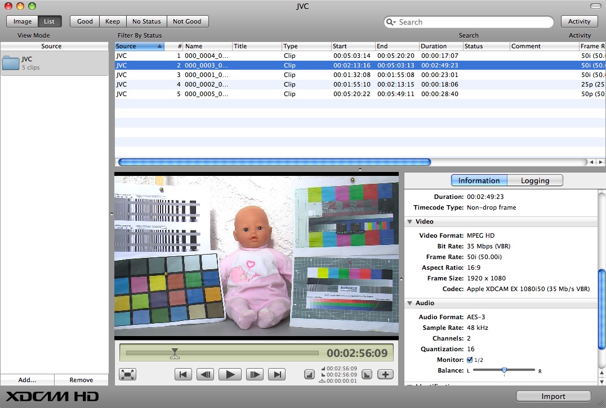The width and height of the screenshot is (606, 408).
Task: Sort by Title column header
Action: point(257,46)
